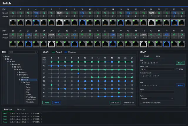This screenshot has height=126, width=188.
Task: Enable the Walk checkbox
Action: click(x=177, y=69)
